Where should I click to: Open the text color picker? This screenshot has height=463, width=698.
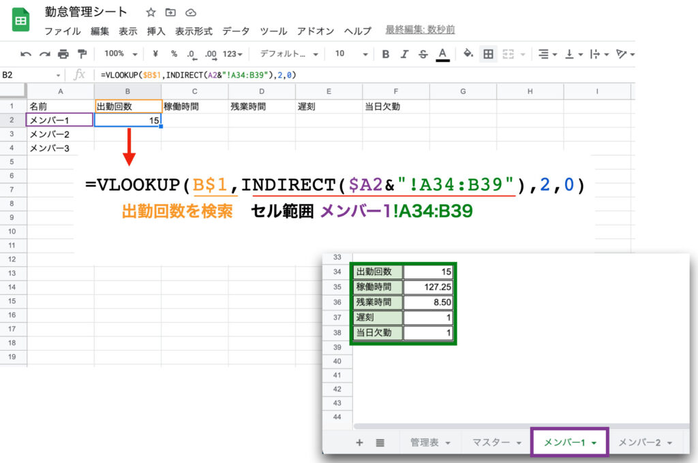pos(442,54)
